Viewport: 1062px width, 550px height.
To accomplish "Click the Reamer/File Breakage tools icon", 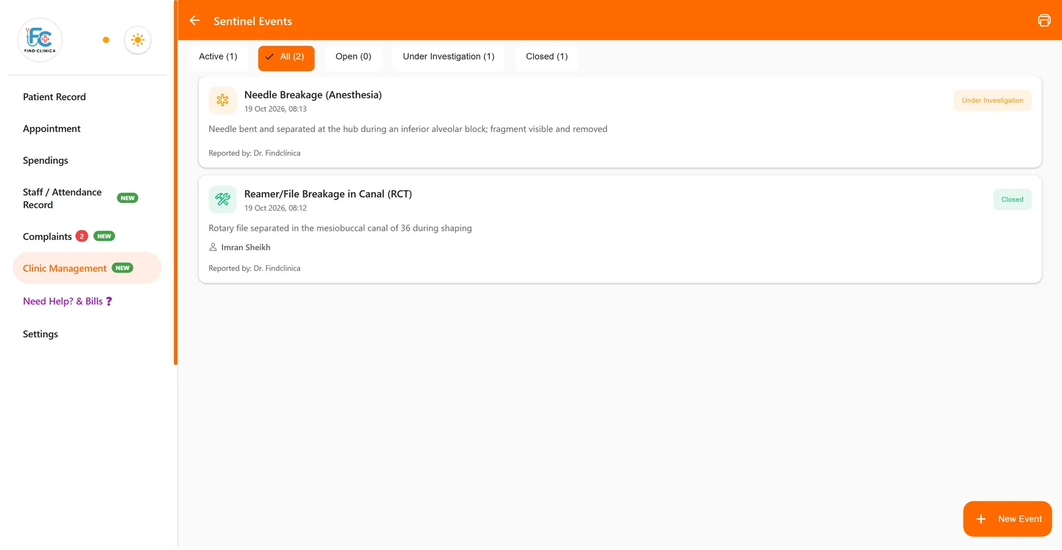I will (222, 199).
